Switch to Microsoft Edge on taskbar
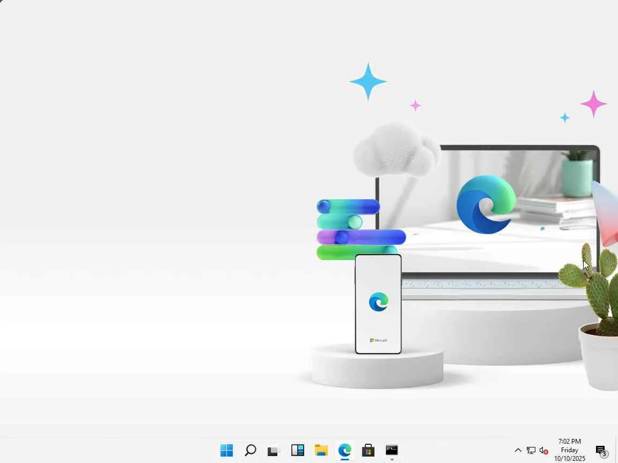The height and width of the screenshot is (463, 618). pyautogui.click(x=345, y=450)
